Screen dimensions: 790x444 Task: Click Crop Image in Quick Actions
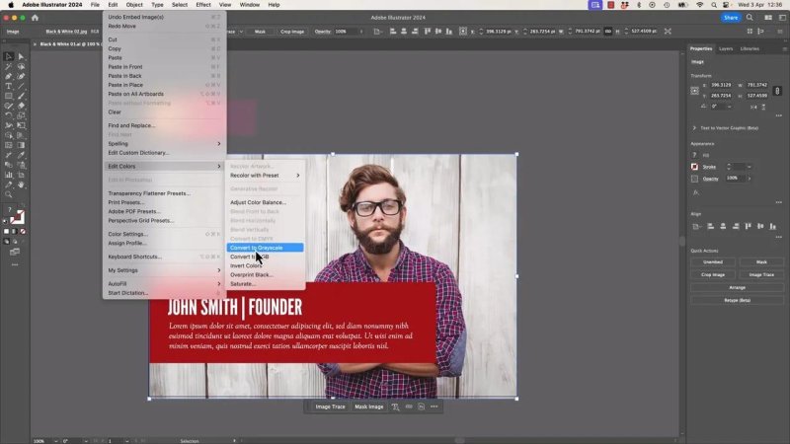coord(712,275)
